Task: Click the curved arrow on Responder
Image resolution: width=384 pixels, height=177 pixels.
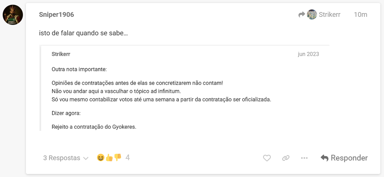Action: click(324, 158)
